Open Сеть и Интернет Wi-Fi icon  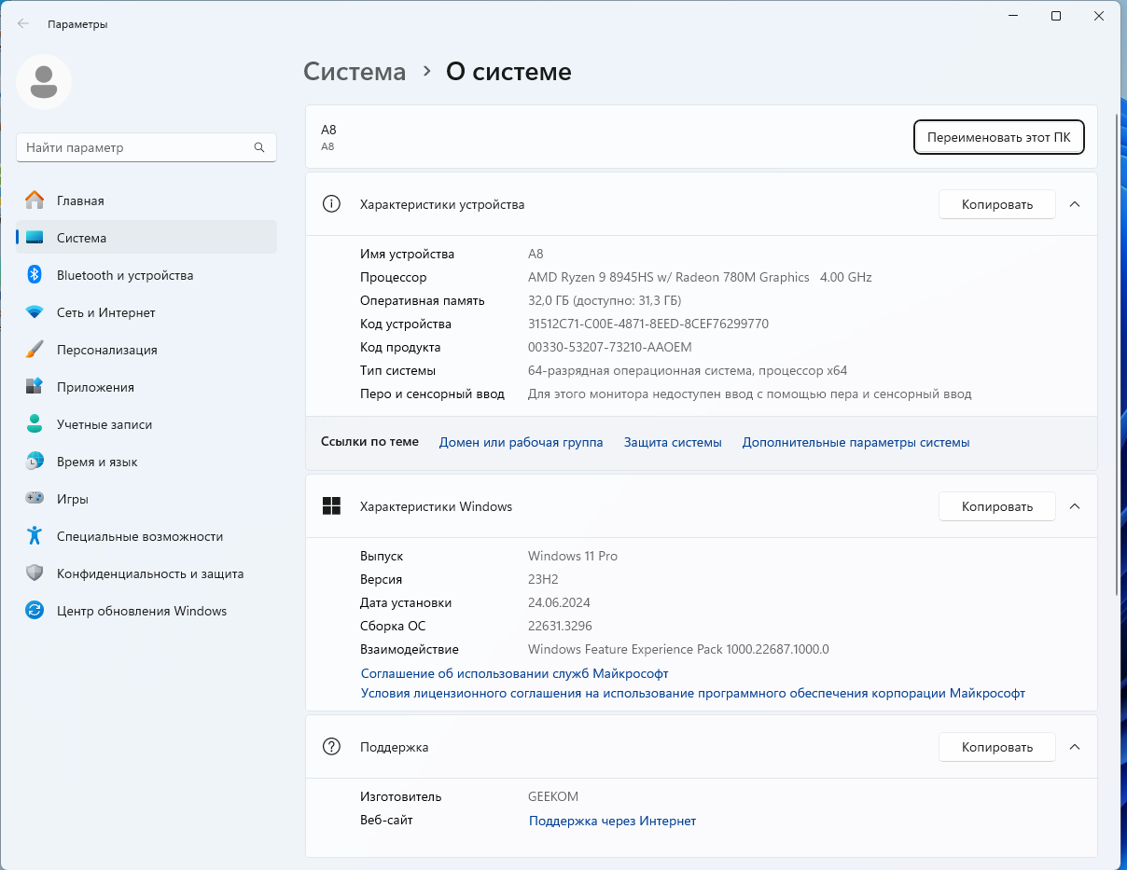coord(35,312)
